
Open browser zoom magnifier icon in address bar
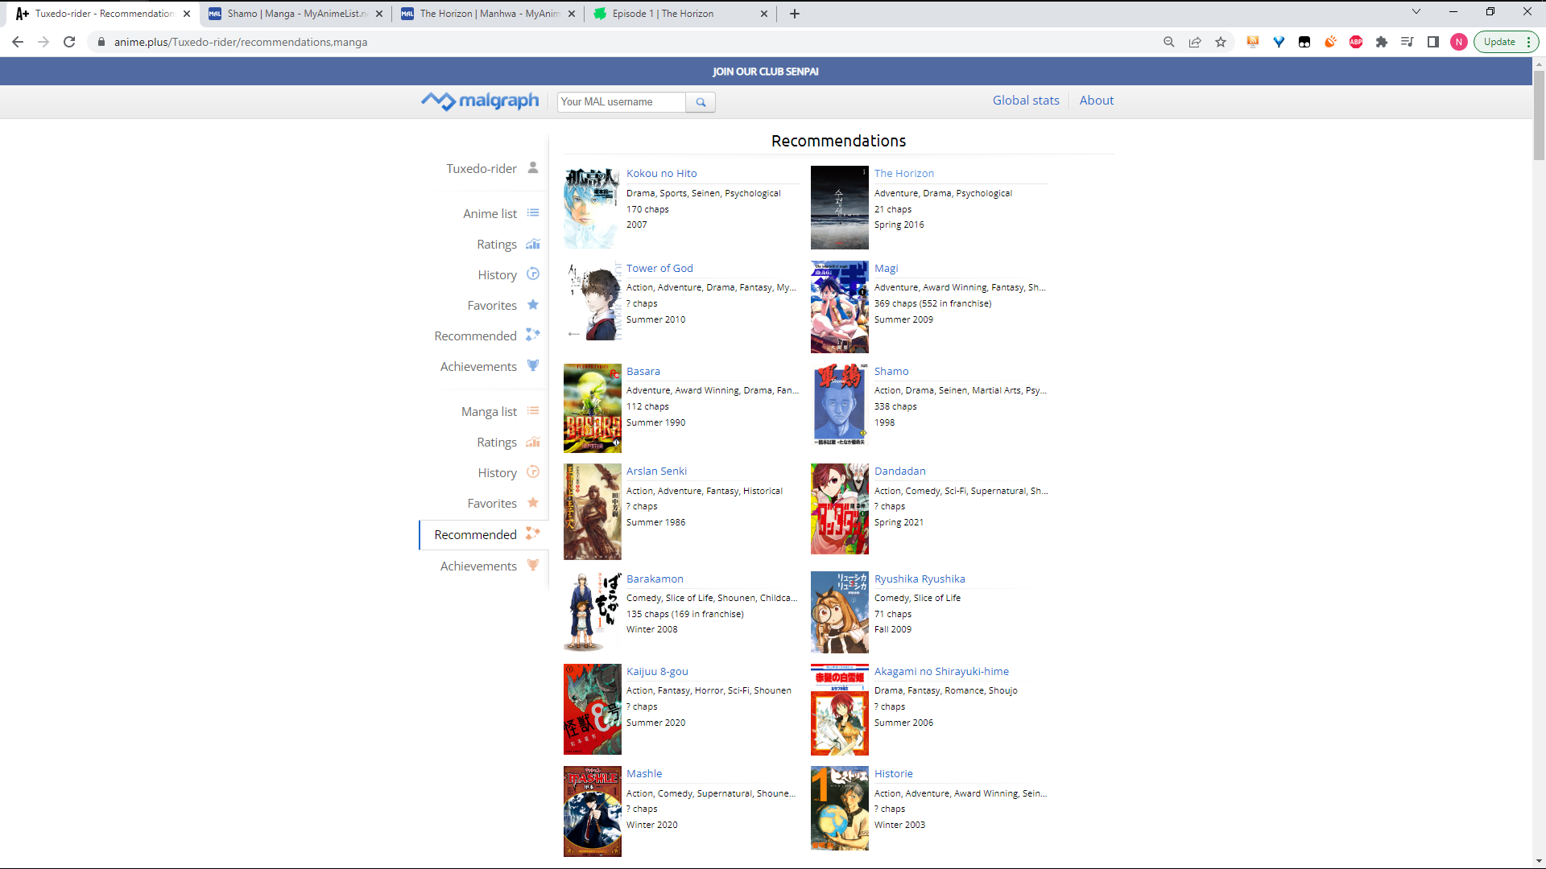tap(1169, 42)
